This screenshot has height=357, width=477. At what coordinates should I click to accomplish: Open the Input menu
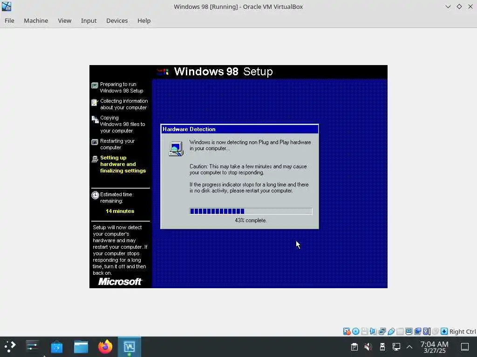89,20
